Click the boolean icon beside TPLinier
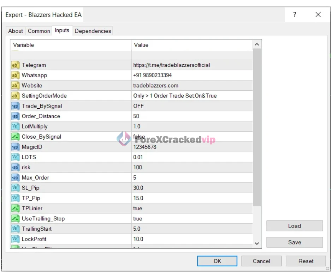332x278 pixels. point(15,208)
